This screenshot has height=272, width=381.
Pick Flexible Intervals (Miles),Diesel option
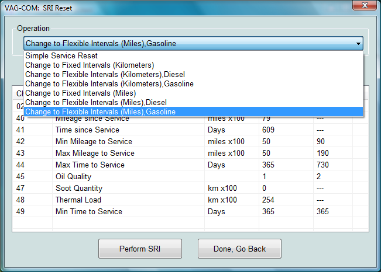click(x=193, y=103)
